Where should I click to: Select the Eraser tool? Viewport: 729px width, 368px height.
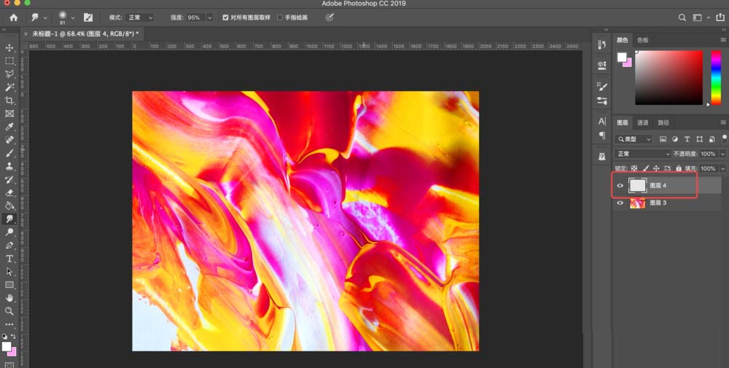click(9, 192)
